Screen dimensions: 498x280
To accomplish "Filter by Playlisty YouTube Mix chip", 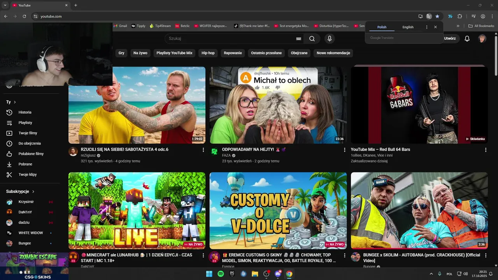I will pos(174,53).
